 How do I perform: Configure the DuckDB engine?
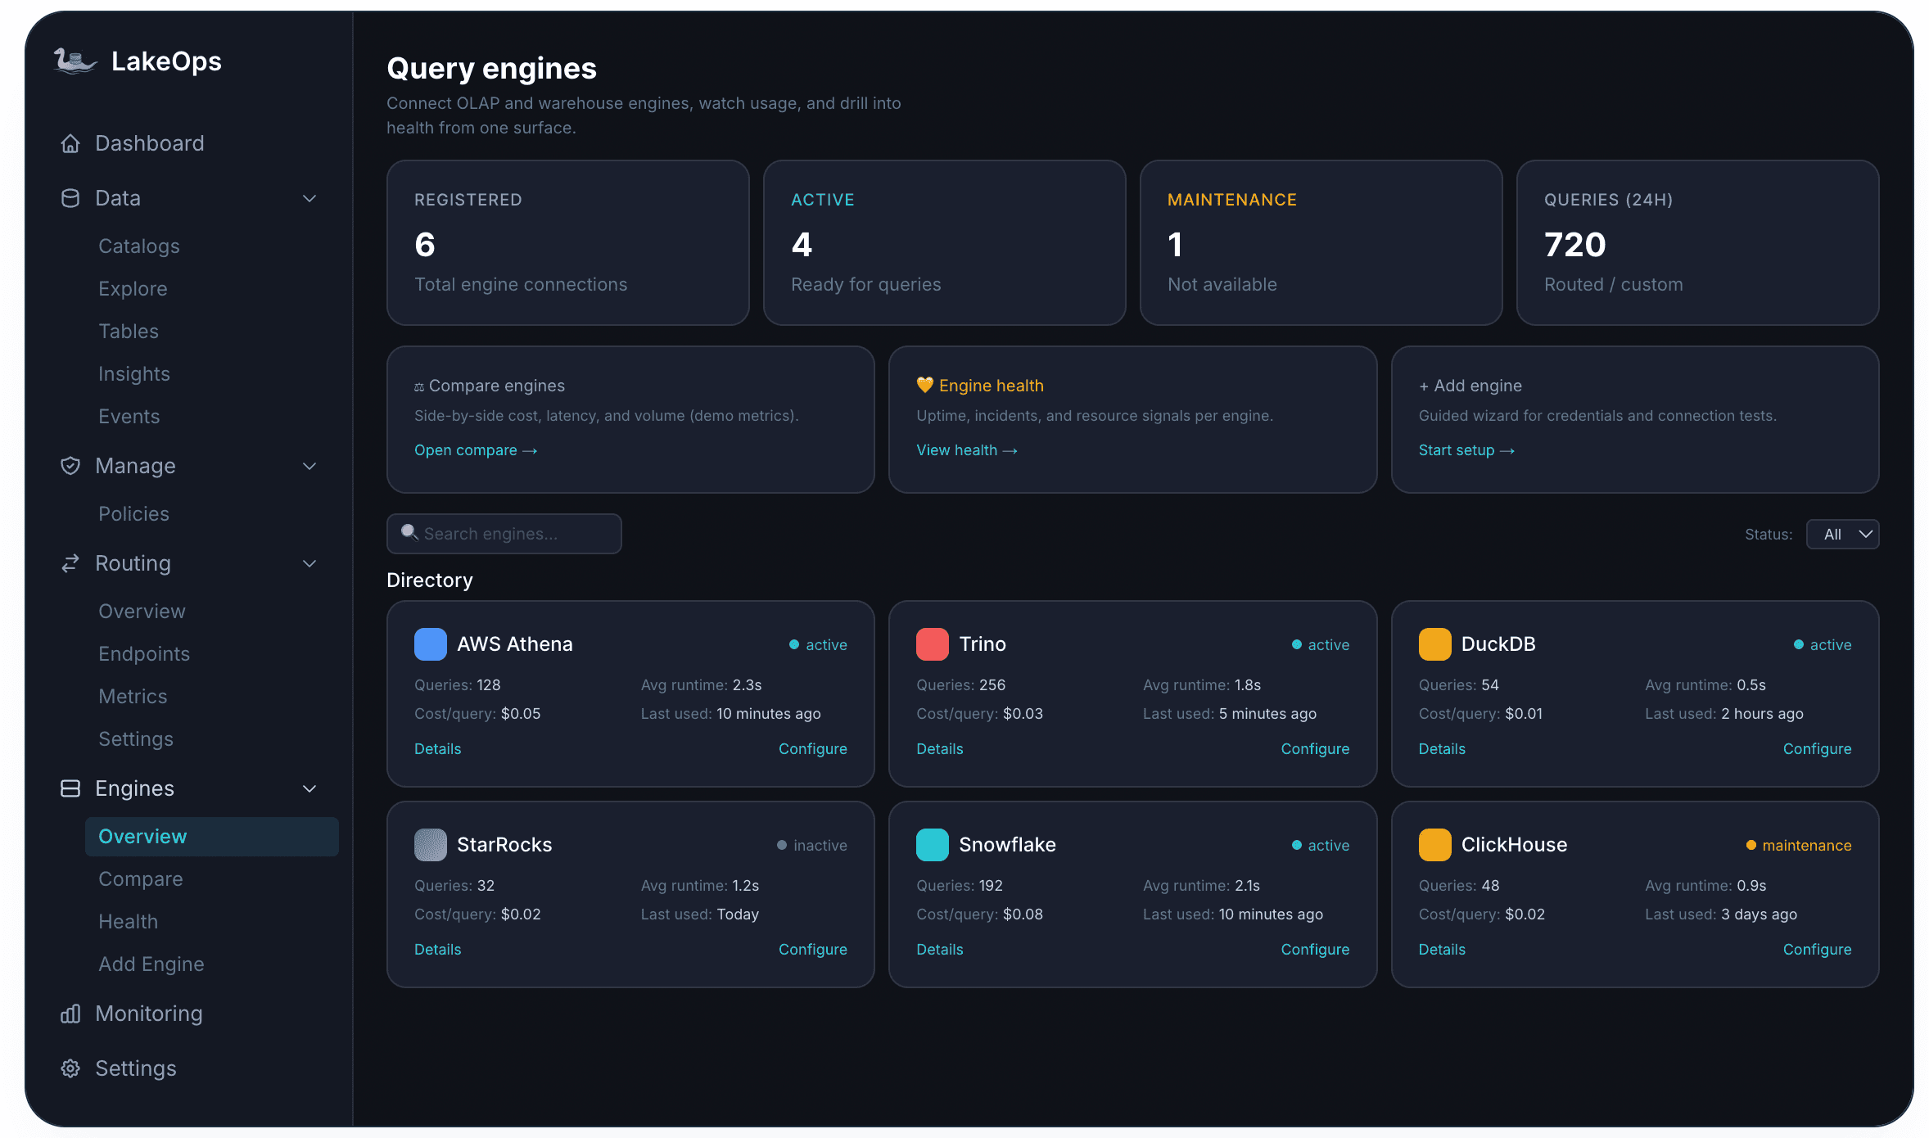pyautogui.click(x=1818, y=749)
